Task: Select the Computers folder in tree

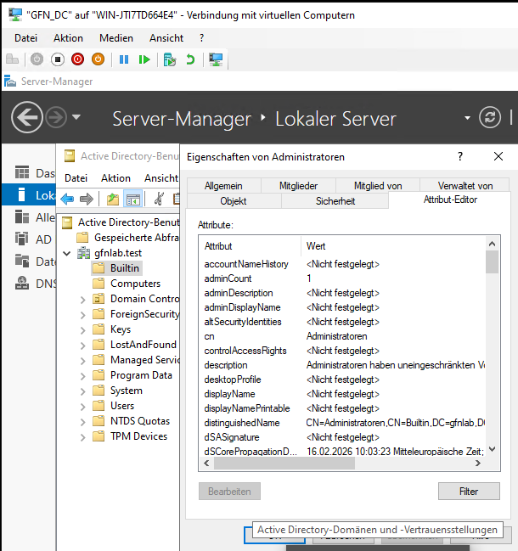Action: [x=135, y=284]
